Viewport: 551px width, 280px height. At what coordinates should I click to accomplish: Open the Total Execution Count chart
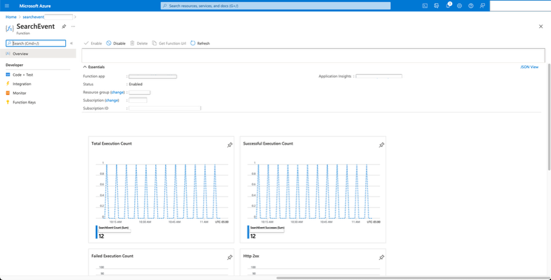(x=161, y=189)
